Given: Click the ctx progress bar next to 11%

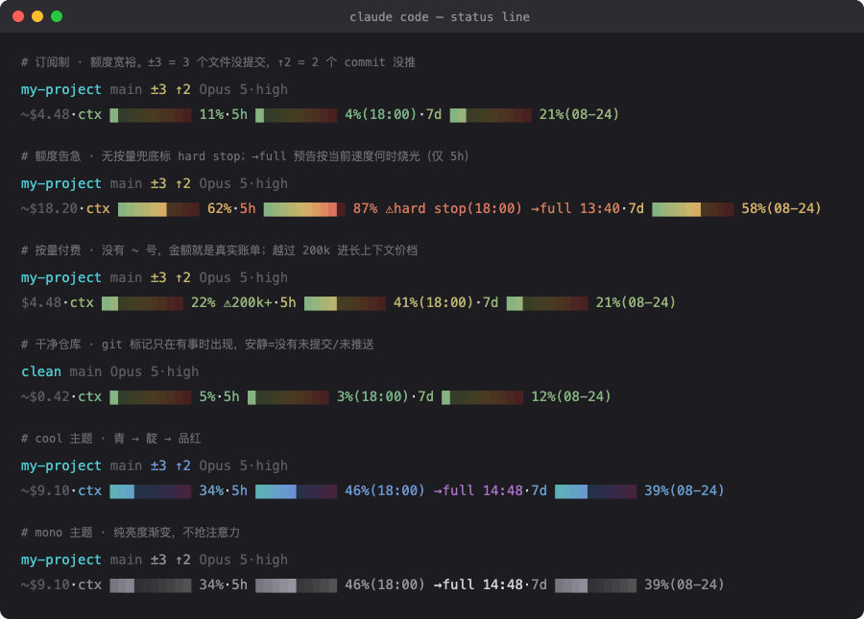Looking at the screenshot, I should click(151, 115).
